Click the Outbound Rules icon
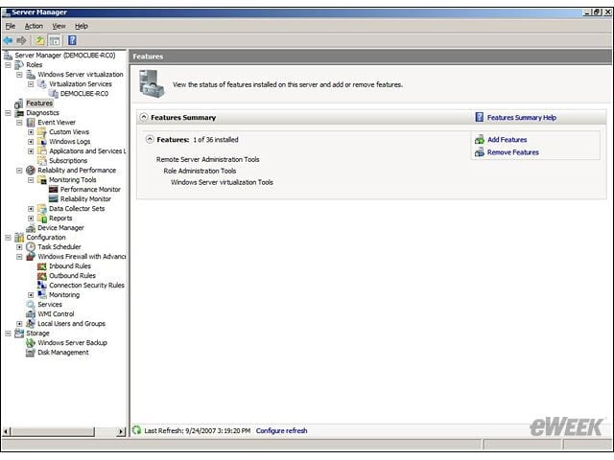This screenshot has height=460, width=614. click(42, 276)
